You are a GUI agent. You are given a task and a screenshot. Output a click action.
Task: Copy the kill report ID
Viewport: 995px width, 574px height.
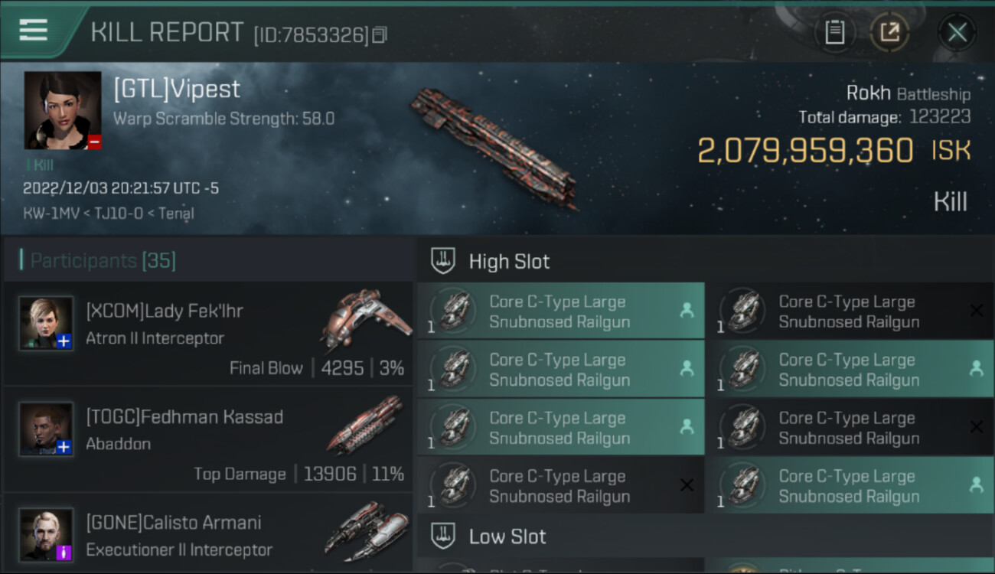click(380, 34)
